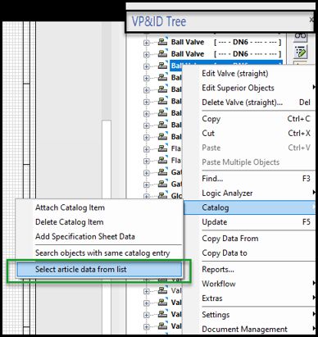The image size is (318, 337).
Task: Expand the second Ball Valve DN6 node
Action: [146, 54]
